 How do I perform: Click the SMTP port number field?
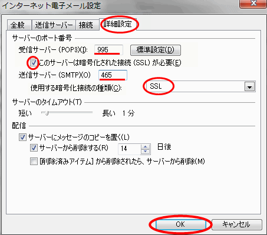(x=113, y=75)
